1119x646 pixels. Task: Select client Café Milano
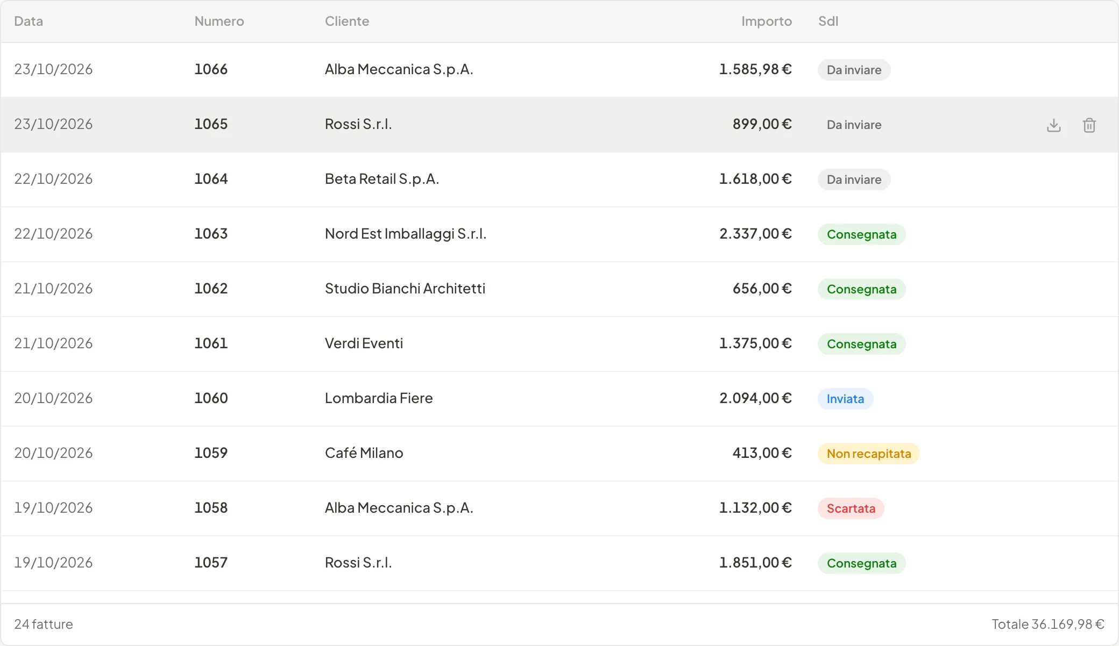click(x=364, y=453)
